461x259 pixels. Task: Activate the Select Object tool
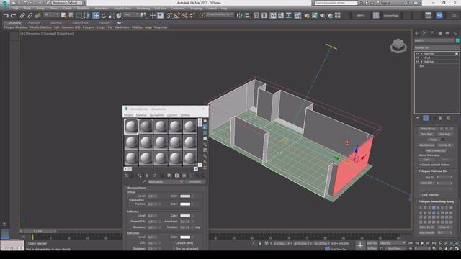[63, 15]
